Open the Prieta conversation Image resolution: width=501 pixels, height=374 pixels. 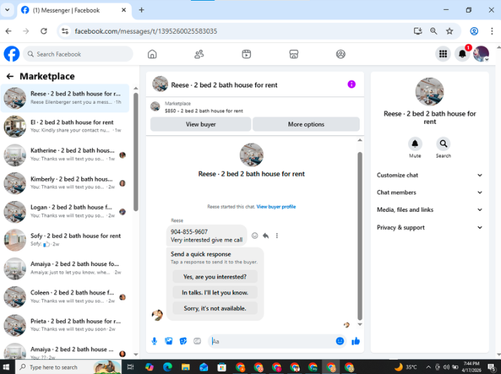click(x=65, y=325)
